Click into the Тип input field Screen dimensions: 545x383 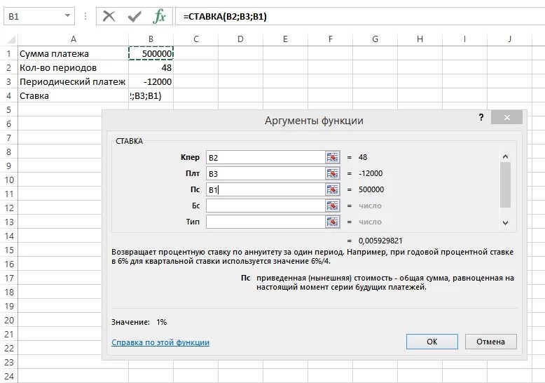(x=265, y=222)
